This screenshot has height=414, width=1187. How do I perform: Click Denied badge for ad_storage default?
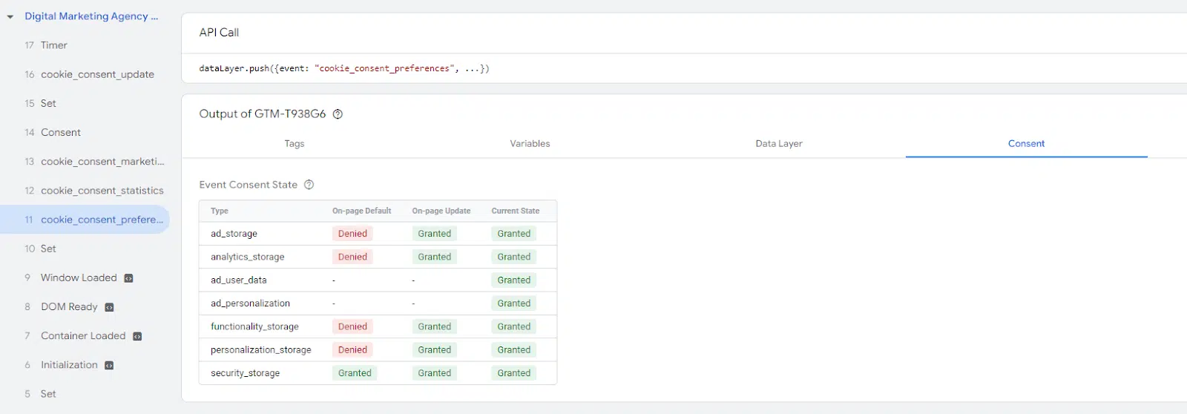pyautogui.click(x=352, y=234)
